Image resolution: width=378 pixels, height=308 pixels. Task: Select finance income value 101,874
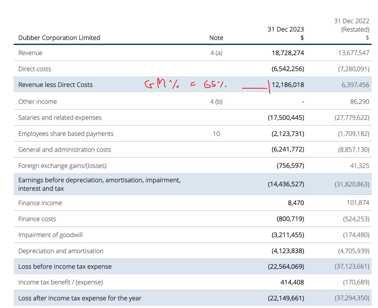point(358,203)
